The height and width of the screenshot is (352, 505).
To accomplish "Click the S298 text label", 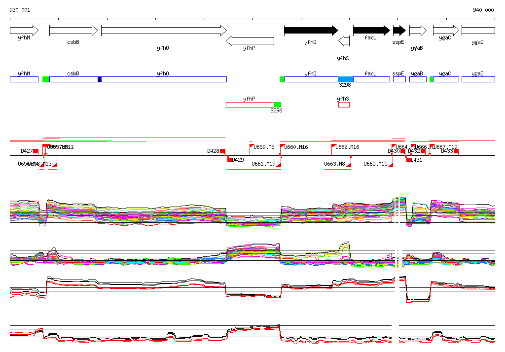I will tap(345, 85).
